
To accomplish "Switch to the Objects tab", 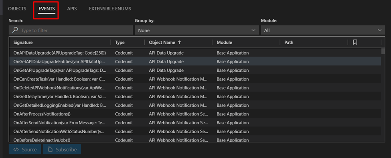I will 17,9.
